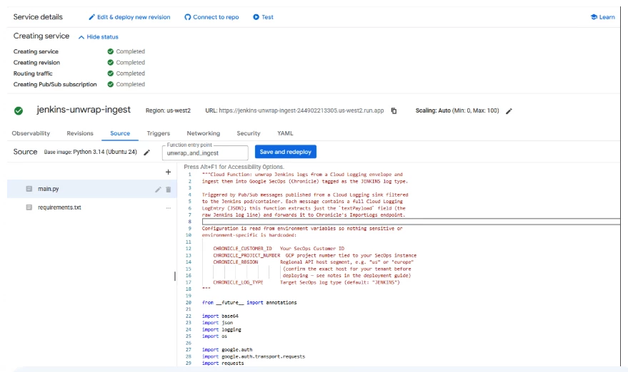The width and height of the screenshot is (628, 372).
Task: Click the 'import json' code line
Action: pos(217,323)
